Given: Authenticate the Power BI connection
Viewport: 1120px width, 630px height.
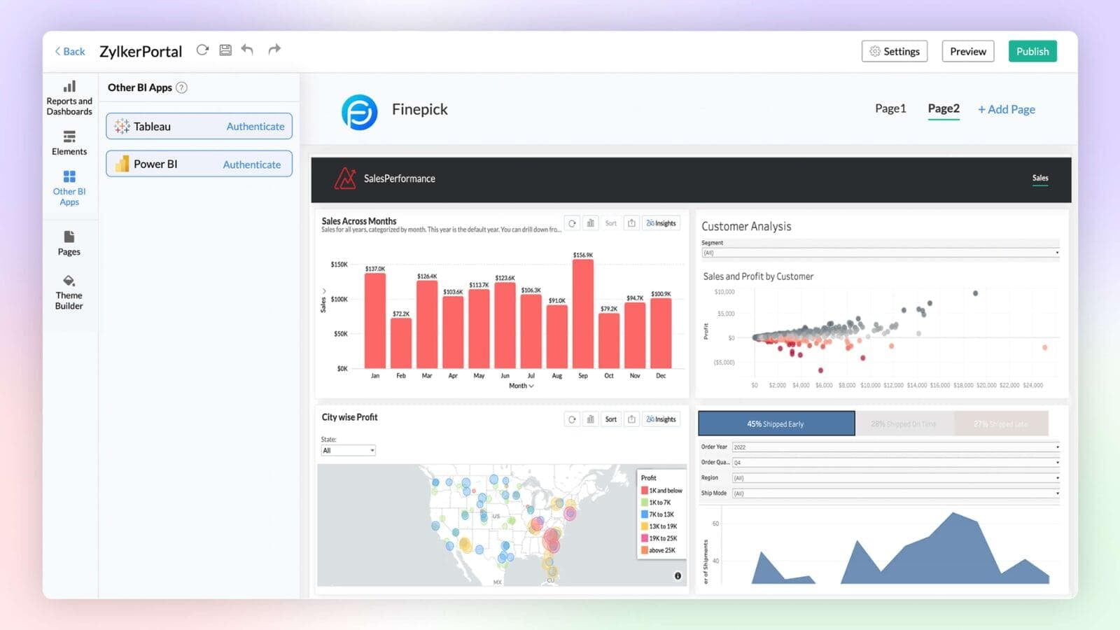Looking at the screenshot, I should click(x=252, y=164).
